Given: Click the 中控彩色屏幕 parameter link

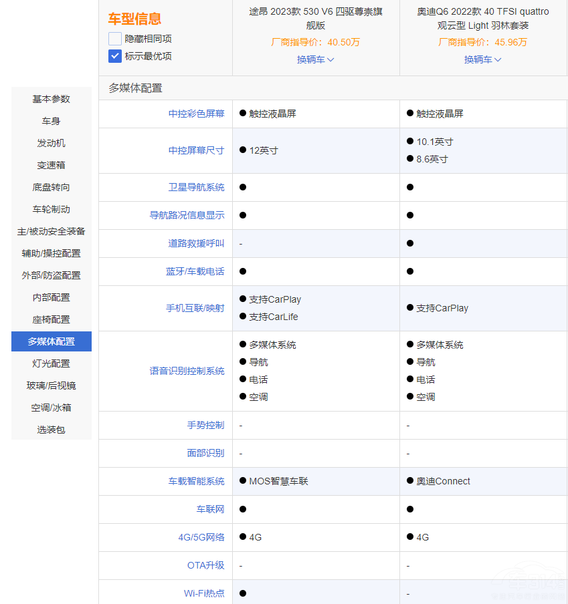Looking at the screenshot, I should click(196, 114).
